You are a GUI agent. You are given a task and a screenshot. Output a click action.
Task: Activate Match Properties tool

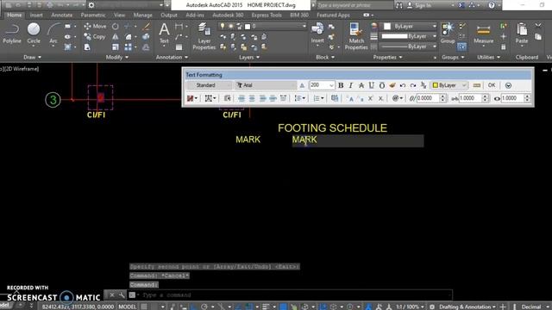[x=356, y=36]
